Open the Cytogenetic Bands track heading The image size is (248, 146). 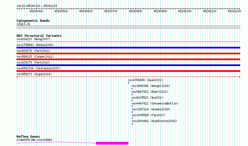click(33, 21)
